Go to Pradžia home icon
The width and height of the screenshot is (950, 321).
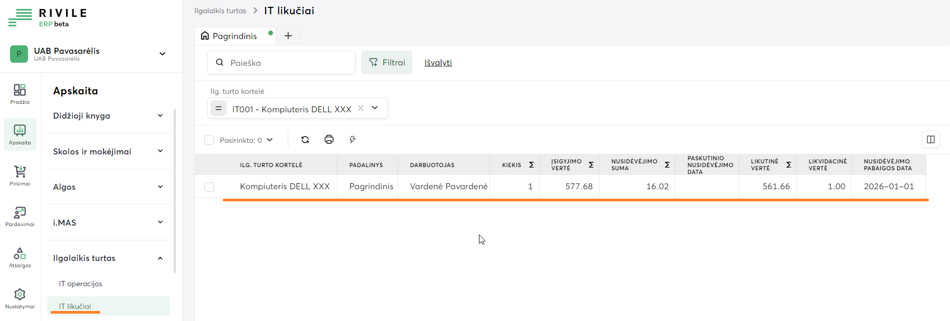pyautogui.click(x=20, y=94)
